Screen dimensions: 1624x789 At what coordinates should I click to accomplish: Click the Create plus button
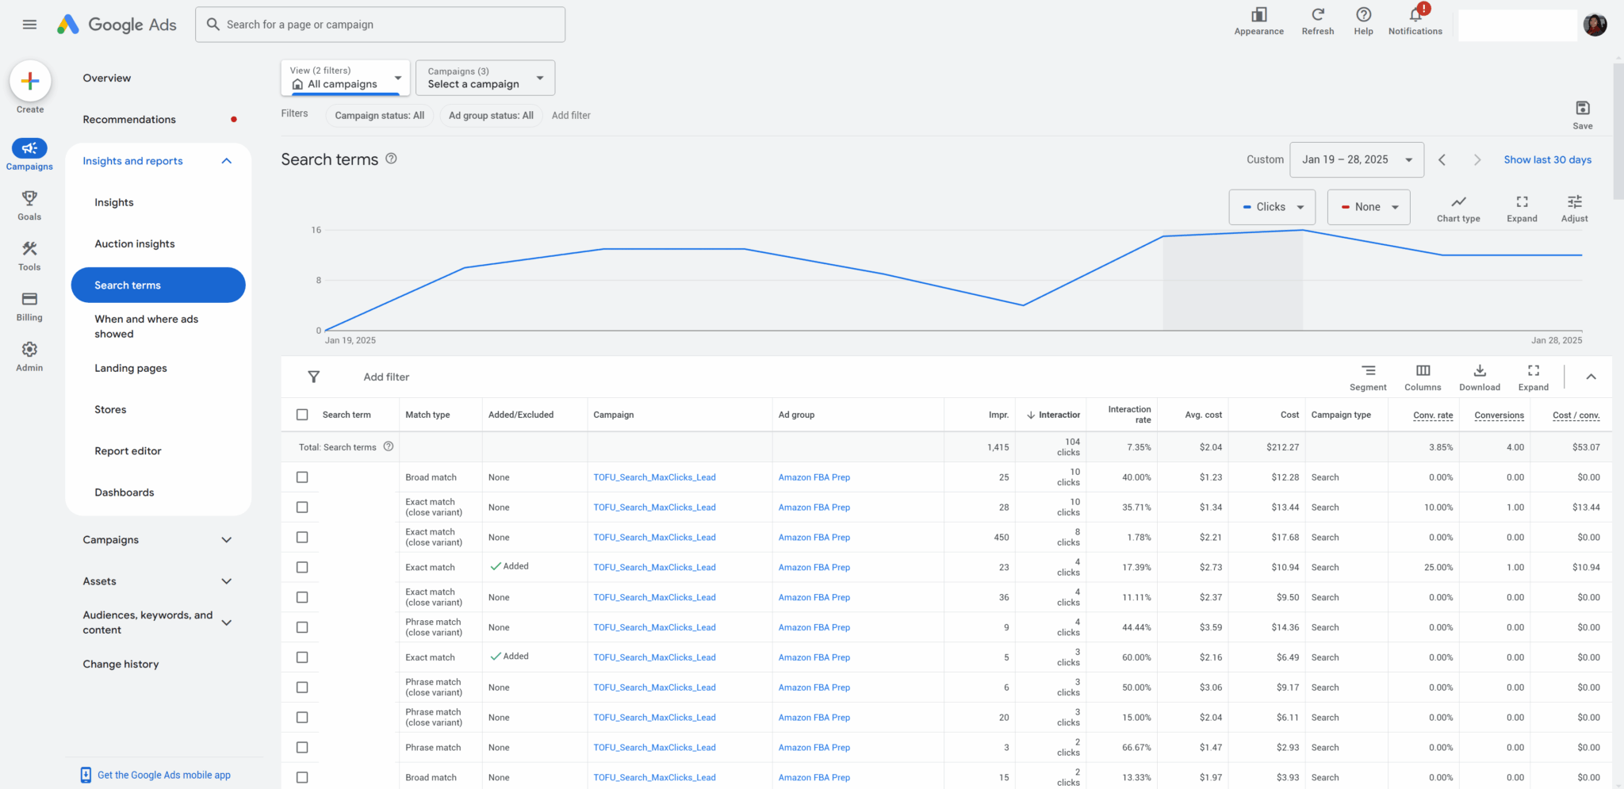[30, 81]
